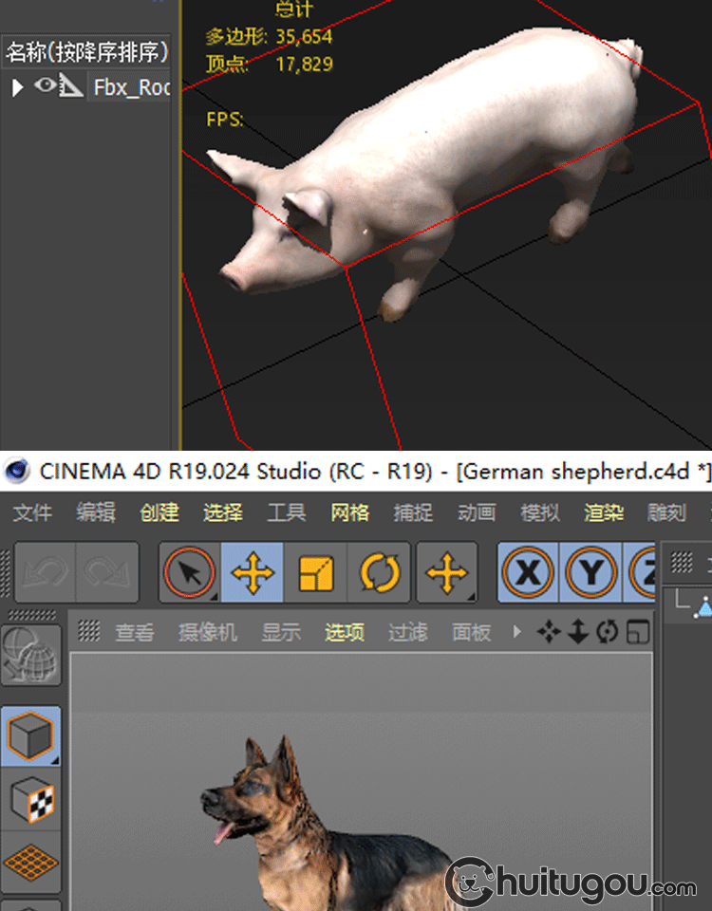The height and width of the screenshot is (911, 712).
Task: Open the 工具 menu
Action: click(287, 512)
